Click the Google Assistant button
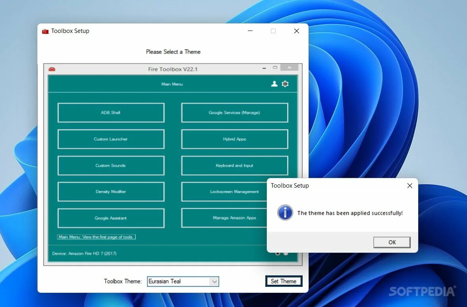Image resolution: width=467 pixels, height=307 pixels. pyautogui.click(x=111, y=218)
